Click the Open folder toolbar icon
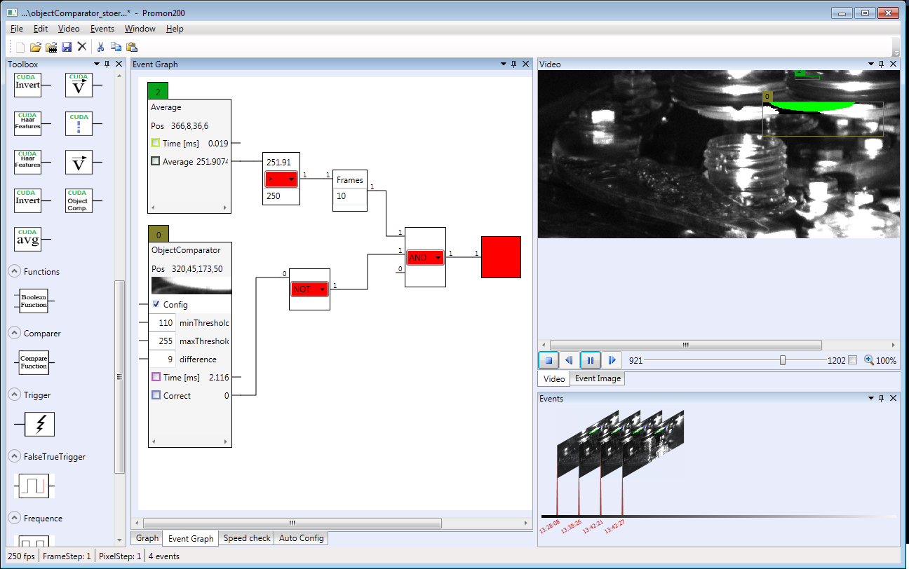The image size is (909, 569). pyautogui.click(x=35, y=47)
